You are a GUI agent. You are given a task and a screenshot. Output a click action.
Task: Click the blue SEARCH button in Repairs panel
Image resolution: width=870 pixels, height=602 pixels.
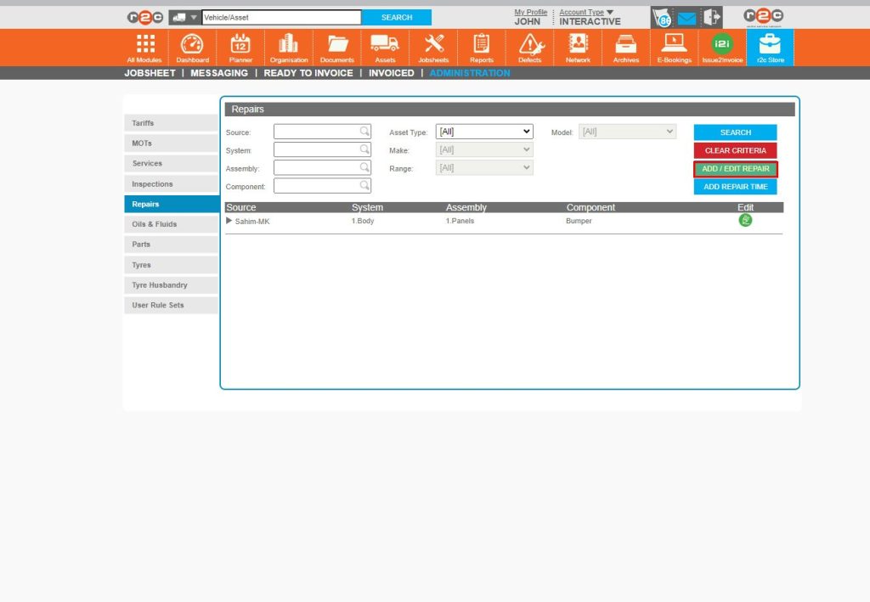point(735,132)
